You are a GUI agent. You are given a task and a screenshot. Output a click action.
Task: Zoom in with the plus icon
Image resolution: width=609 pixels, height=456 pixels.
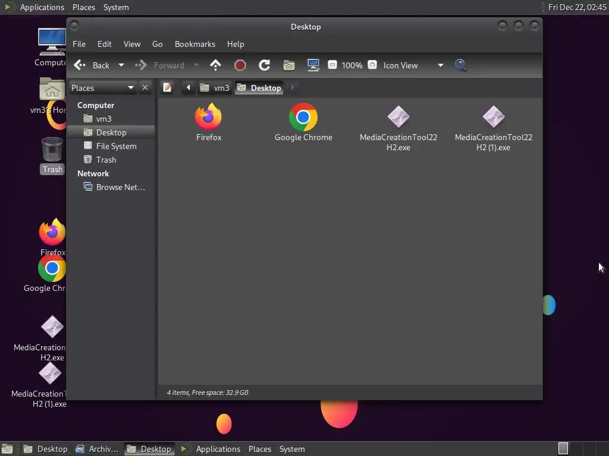click(372, 65)
